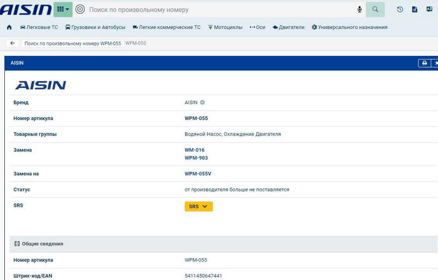The width and height of the screenshot is (438, 280).
Task: Print the AISIN article panel
Action: click(424, 63)
